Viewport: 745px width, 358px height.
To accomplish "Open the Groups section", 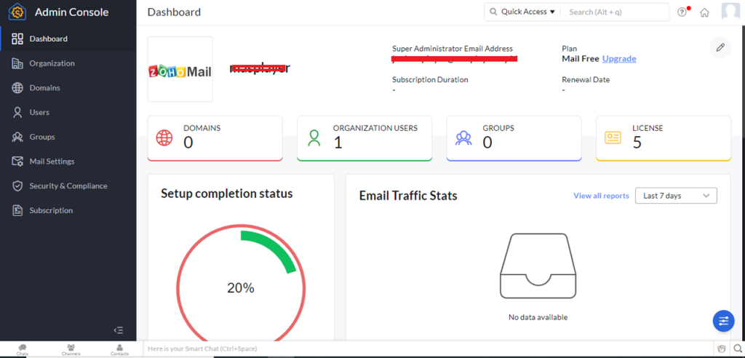I will pos(68,137).
